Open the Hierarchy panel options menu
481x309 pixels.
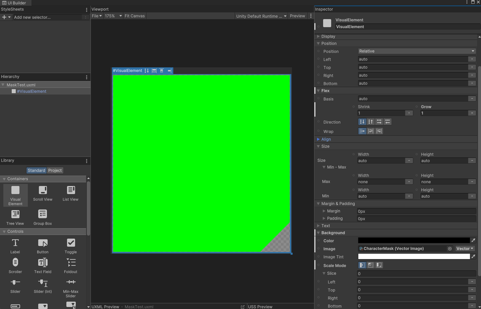87,77
